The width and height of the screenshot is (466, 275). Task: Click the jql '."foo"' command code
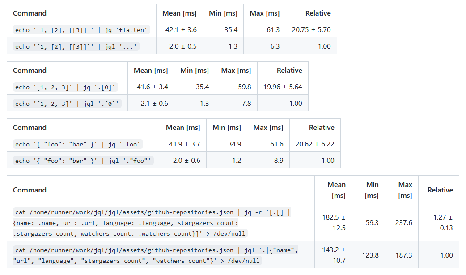pyautogui.click(x=83, y=161)
